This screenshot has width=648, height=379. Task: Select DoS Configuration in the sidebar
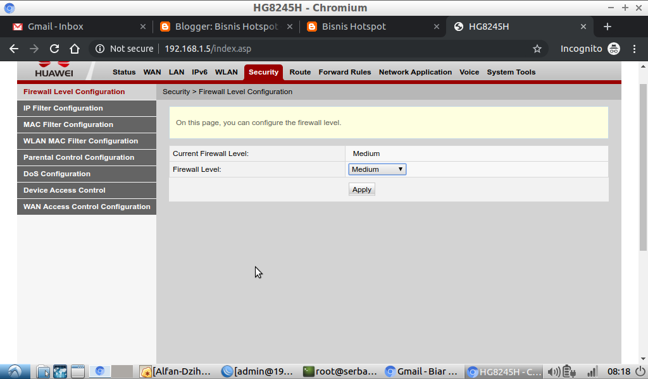(x=56, y=174)
